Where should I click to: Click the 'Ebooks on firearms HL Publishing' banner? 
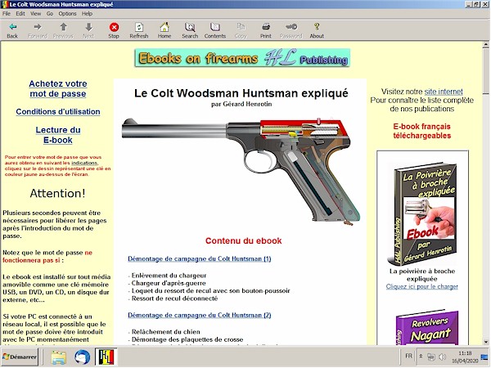click(242, 58)
